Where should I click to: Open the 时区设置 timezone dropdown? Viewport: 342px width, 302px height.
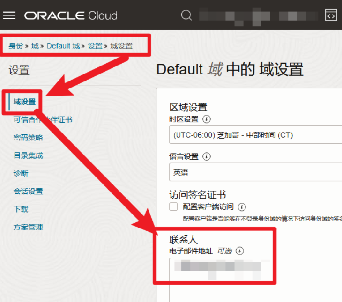click(x=255, y=135)
